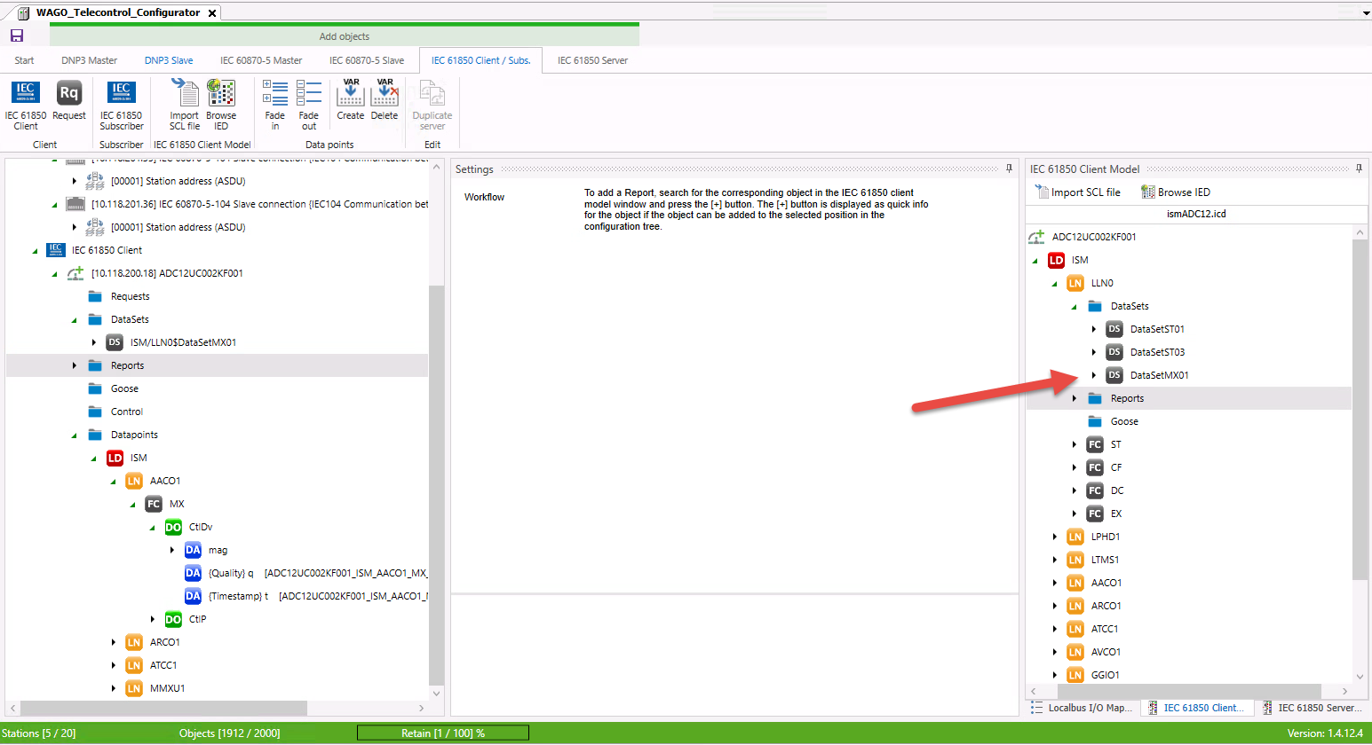1372x745 pixels.
Task: Open IEC 61850 Server bottom tab
Action: coord(1312,708)
